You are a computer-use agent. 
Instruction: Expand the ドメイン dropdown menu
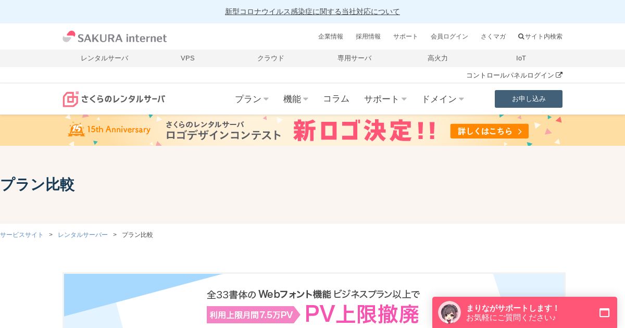pyautogui.click(x=443, y=99)
